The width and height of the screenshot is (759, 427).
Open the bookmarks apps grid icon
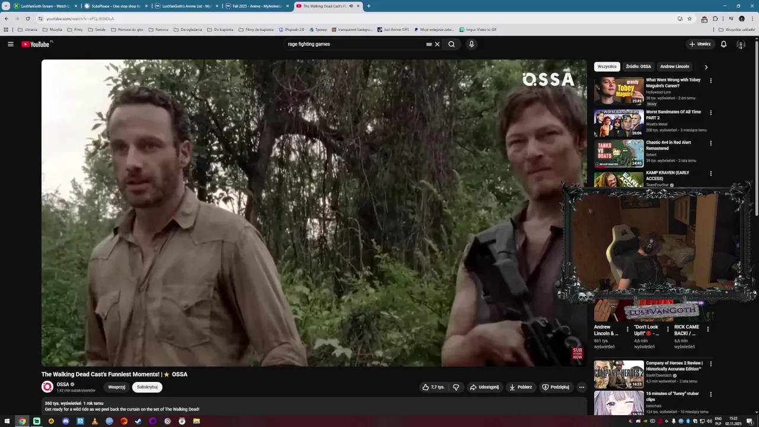6,29
